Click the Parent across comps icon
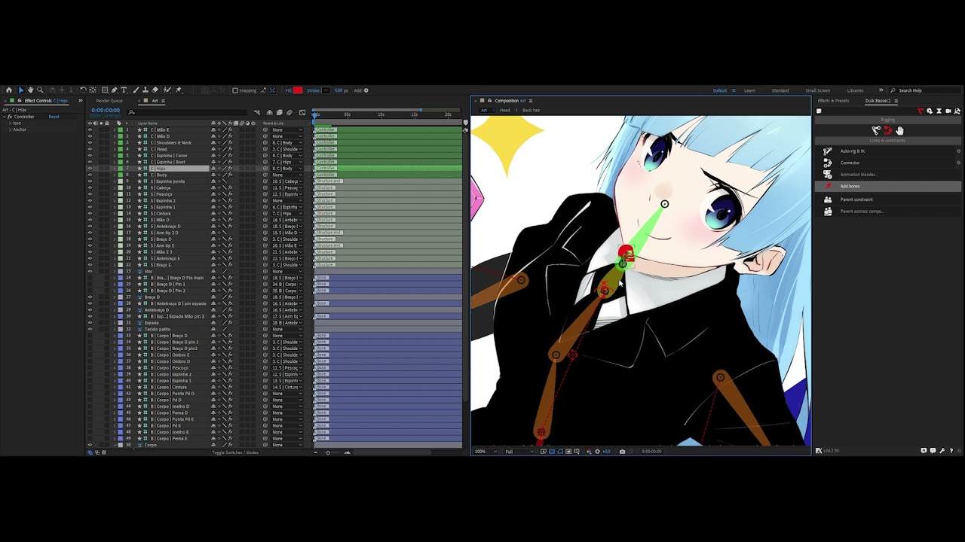 click(x=828, y=212)
